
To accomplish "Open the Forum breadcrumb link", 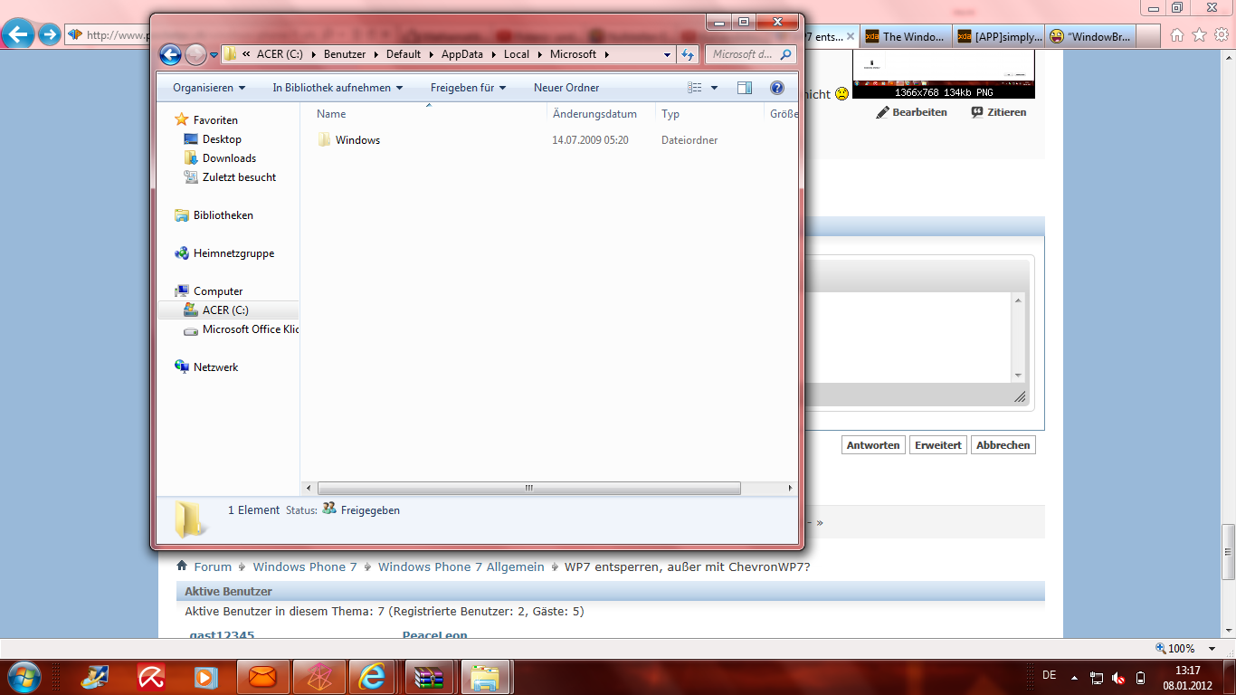I will click(x=213, y=566).
